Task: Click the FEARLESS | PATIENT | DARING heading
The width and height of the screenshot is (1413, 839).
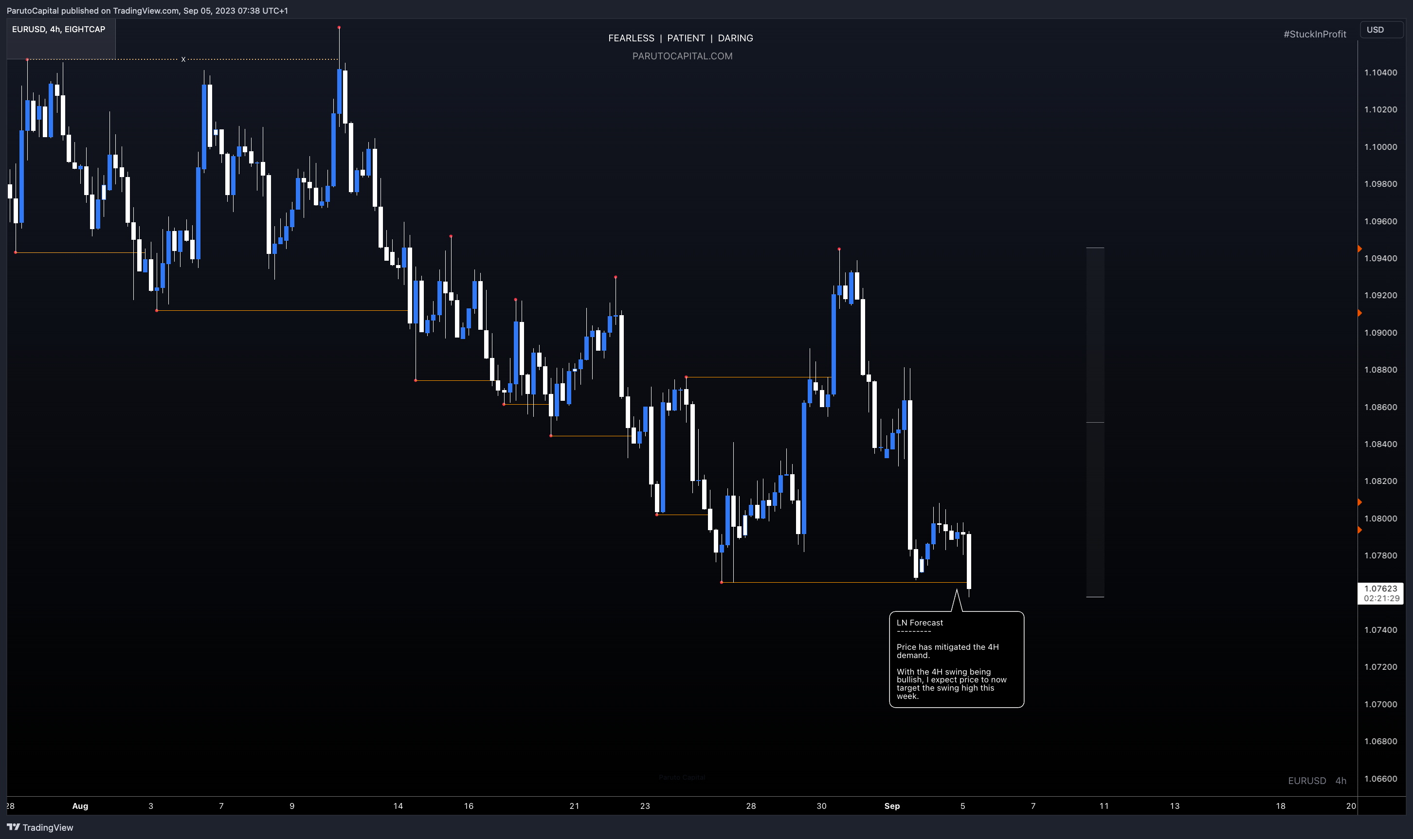Action: pyautogui.click(x=680, y=38)
